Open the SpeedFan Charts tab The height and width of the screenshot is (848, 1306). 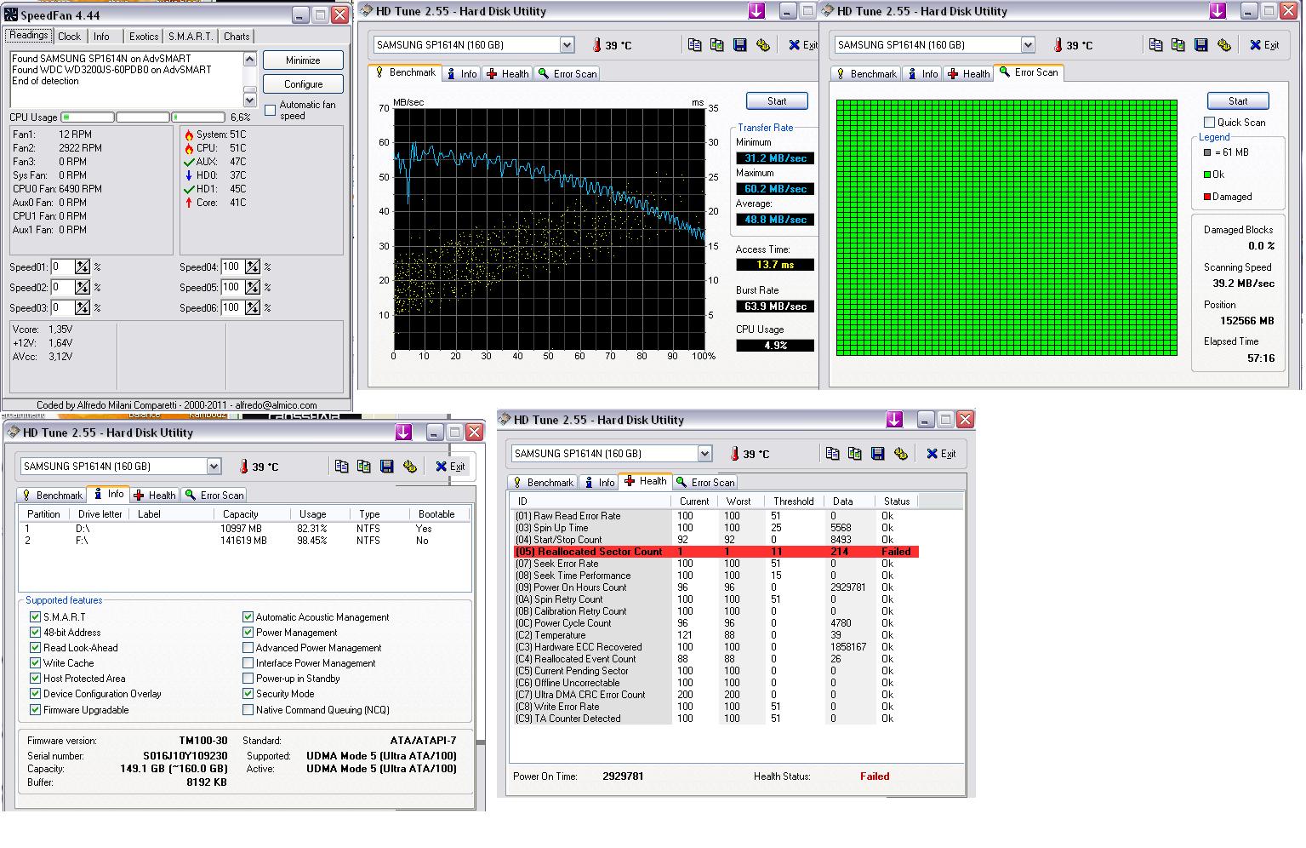point(237,37)
